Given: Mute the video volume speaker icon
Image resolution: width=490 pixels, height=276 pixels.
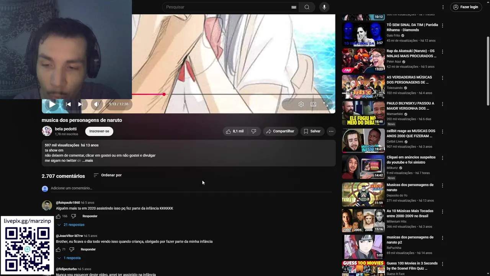Looking at the screenshot, I should [x=96, y=104].
